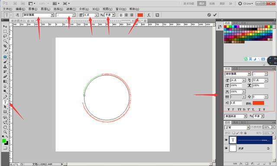Hide the text layer via eye icon
The height and width of the screenshot is (166, 277).
(226, 140)
